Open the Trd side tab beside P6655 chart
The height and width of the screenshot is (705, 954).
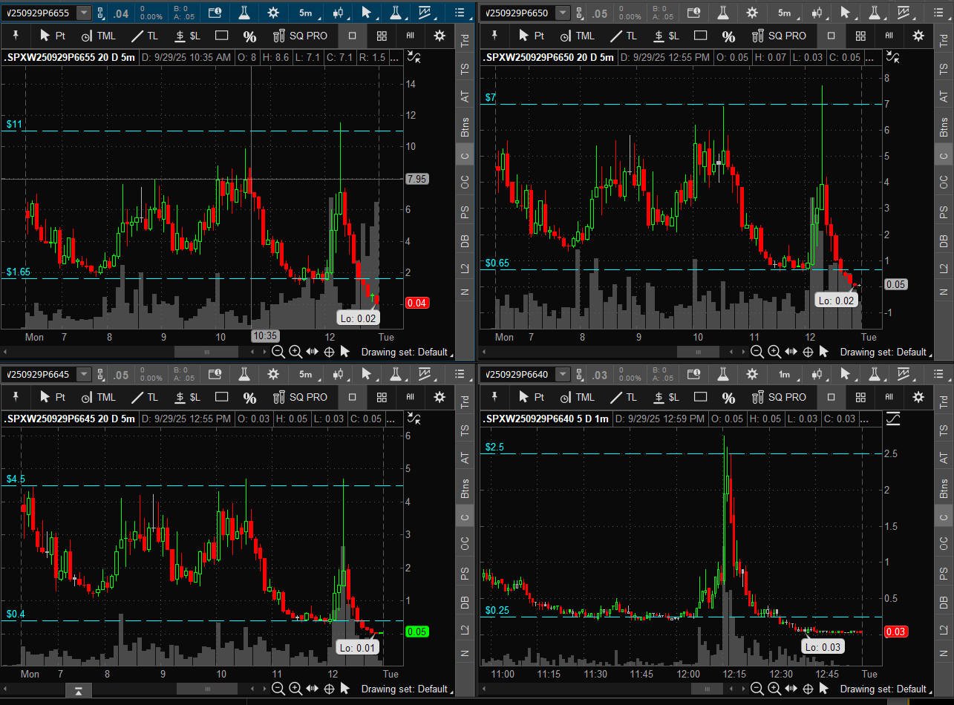(465, 41)
